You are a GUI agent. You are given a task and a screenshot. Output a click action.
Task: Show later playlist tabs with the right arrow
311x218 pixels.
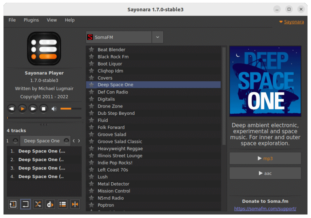click(x=79, y=141)
